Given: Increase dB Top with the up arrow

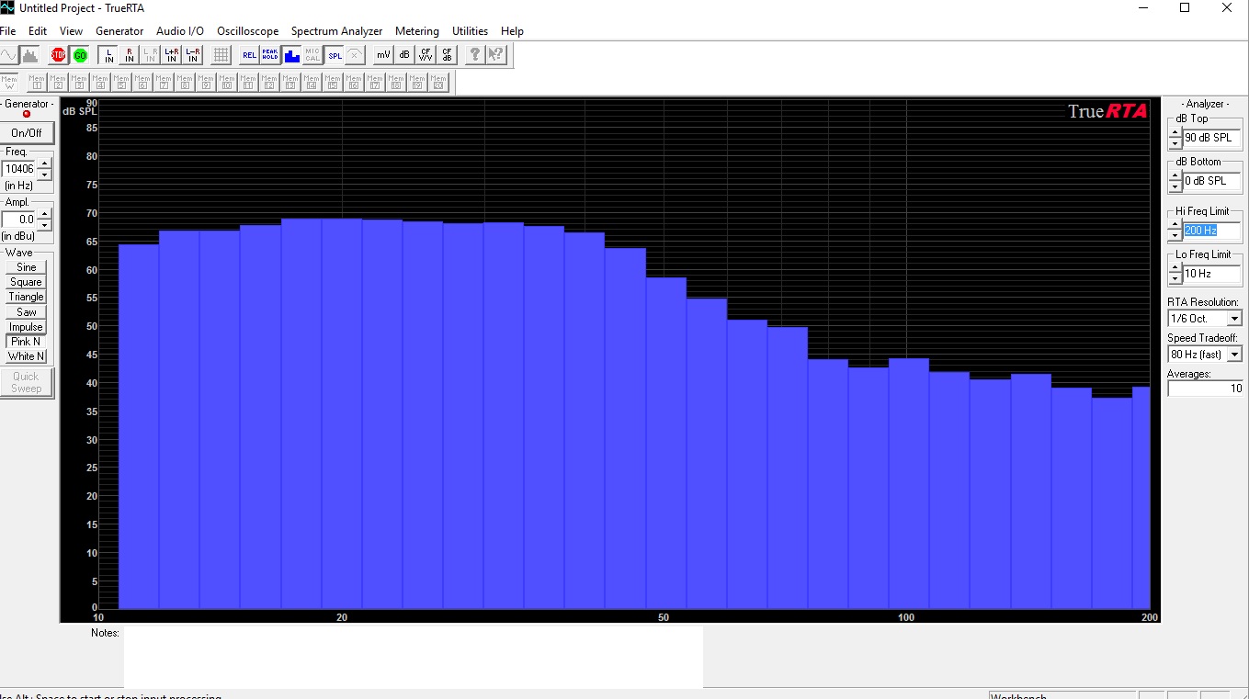Looking at the screenshot, I should coord(1175,132).
